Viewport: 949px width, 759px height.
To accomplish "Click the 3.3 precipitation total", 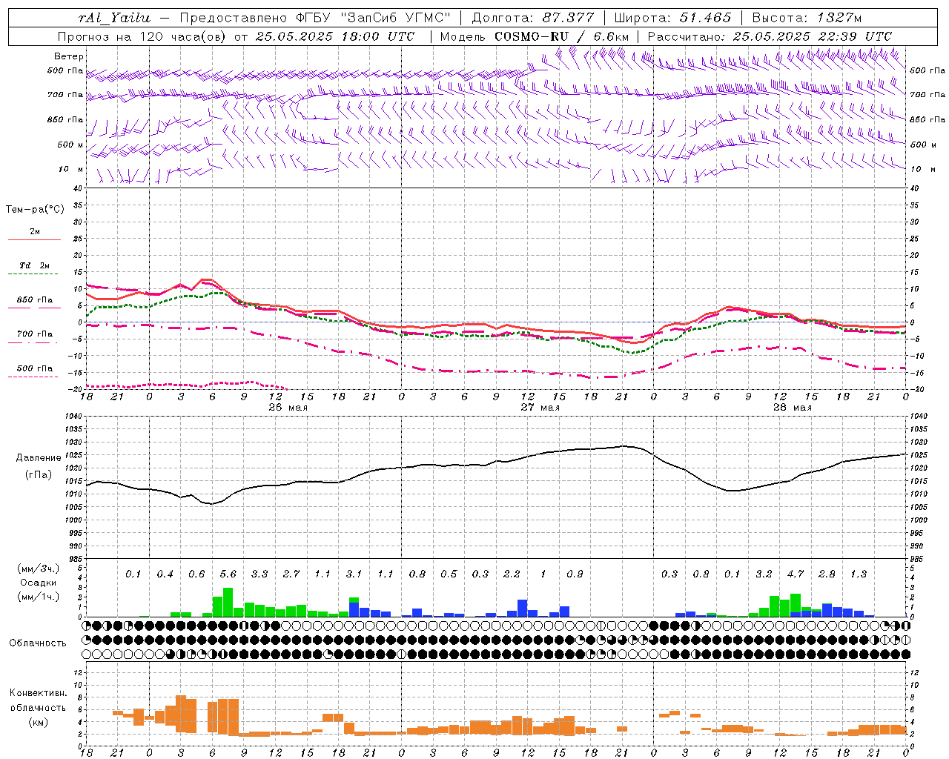I will pos(259,574).
